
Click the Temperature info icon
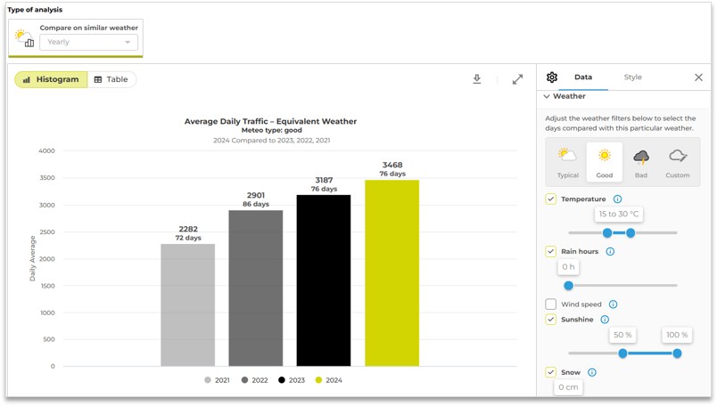click(x=617, y=199)
